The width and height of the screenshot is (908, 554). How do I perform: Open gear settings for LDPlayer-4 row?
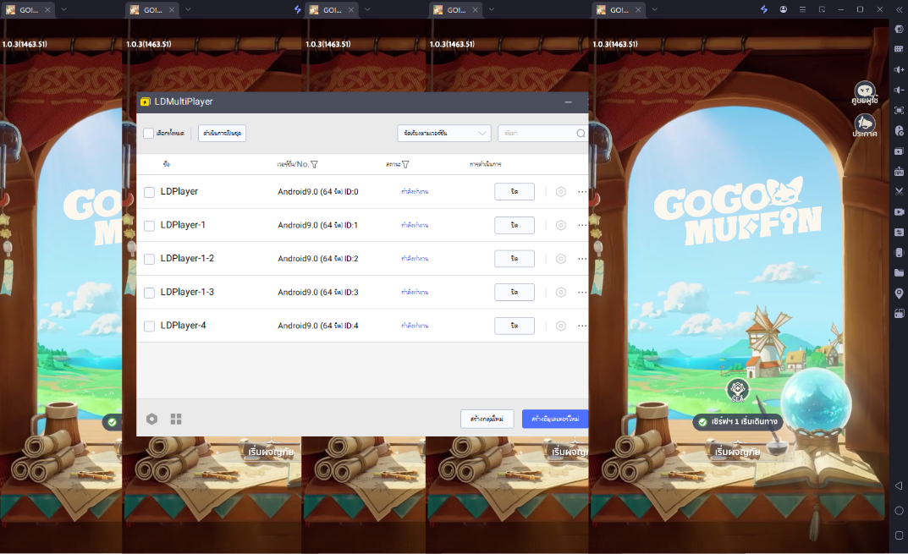pos(560,326)
